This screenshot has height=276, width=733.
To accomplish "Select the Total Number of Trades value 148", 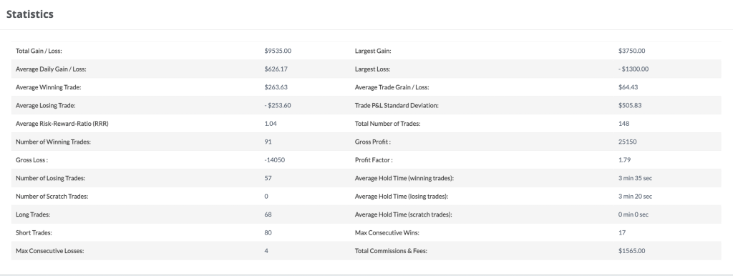I will (x=623, y=124).
